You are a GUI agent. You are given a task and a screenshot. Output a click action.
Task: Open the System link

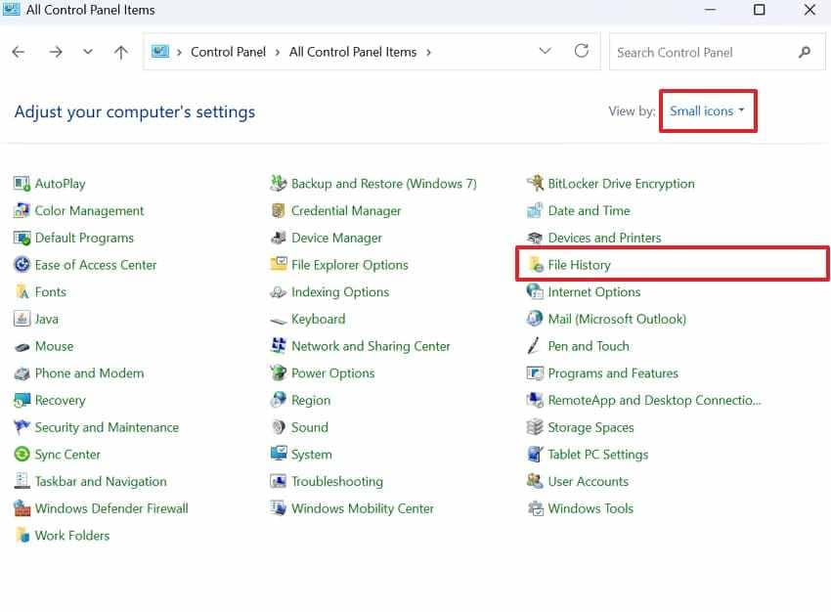pyautogui.click(x=312, y=455)
